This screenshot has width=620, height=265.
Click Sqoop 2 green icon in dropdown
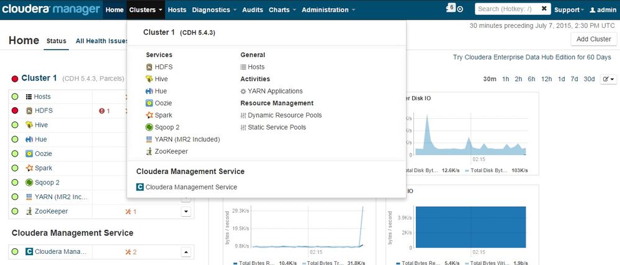point(149,128)
